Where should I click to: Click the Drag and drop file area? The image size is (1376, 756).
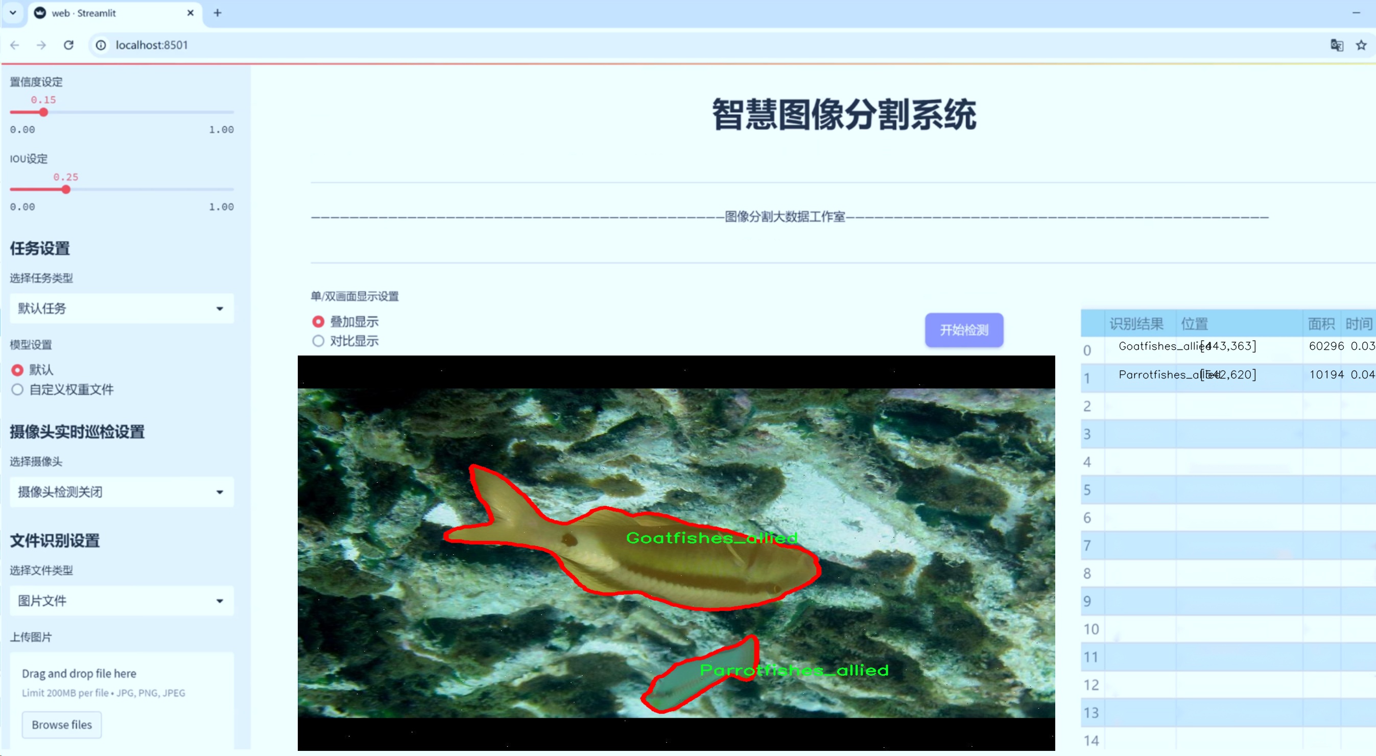pyautogui.click(x=122, y=700)
